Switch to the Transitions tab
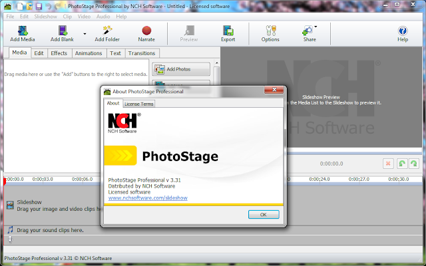426x266 pixels. click(142, 53)
